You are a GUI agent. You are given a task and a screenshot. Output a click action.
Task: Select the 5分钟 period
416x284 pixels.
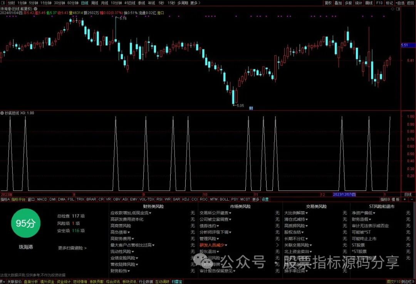(34, 3)
